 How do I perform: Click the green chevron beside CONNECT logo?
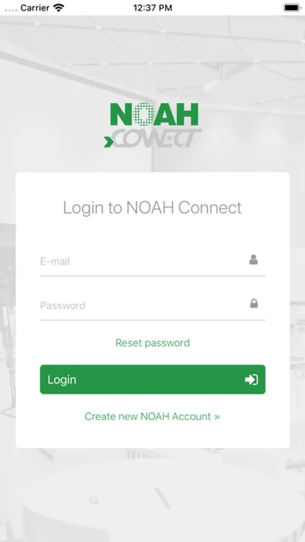[x=108, y=142]
